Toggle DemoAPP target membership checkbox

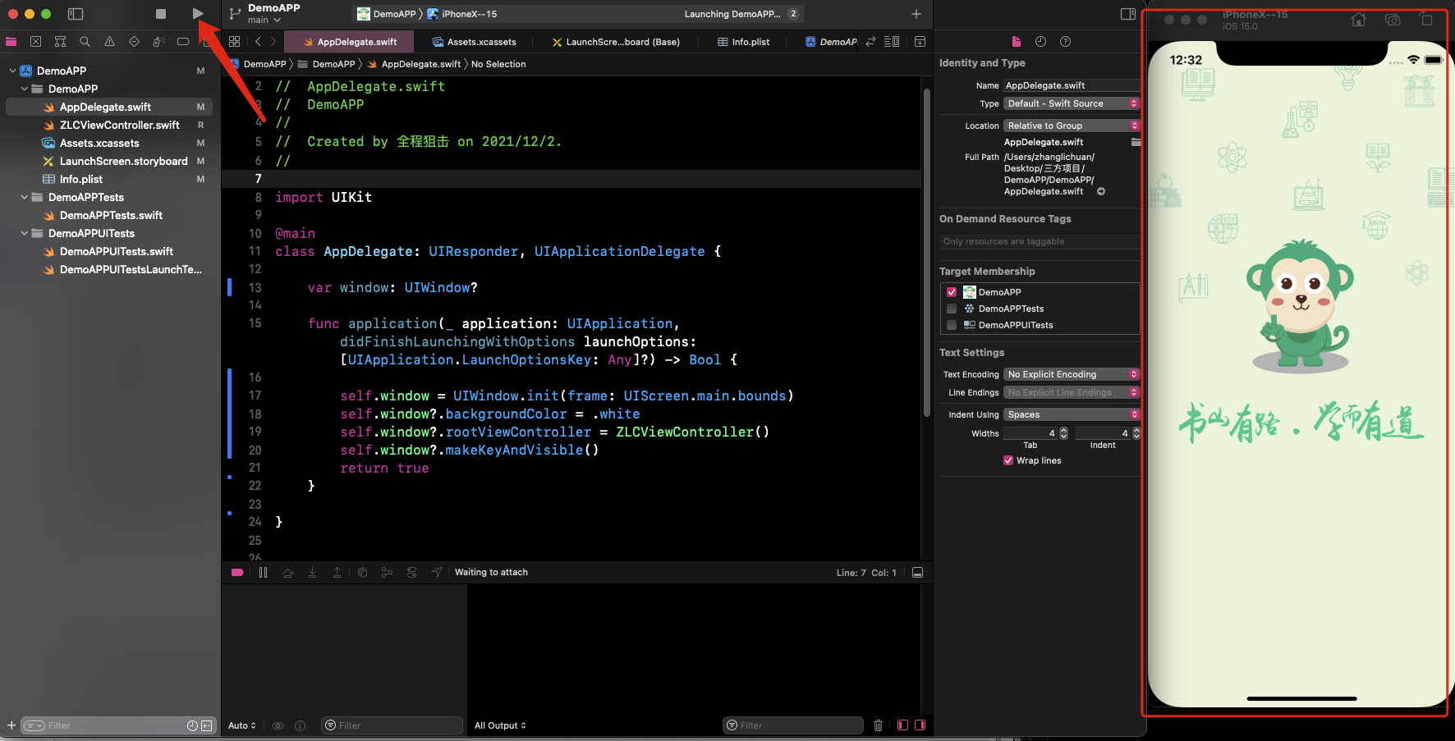point(952,292)
